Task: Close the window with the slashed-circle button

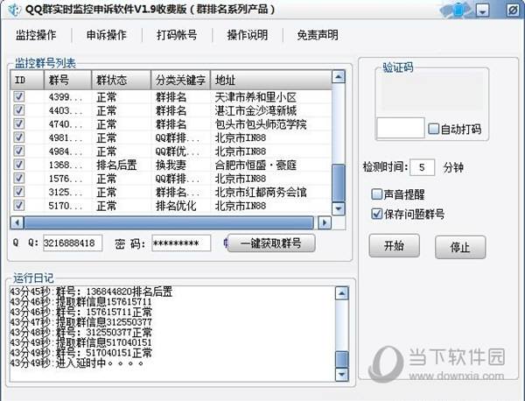Action: (x=512, y=11)
